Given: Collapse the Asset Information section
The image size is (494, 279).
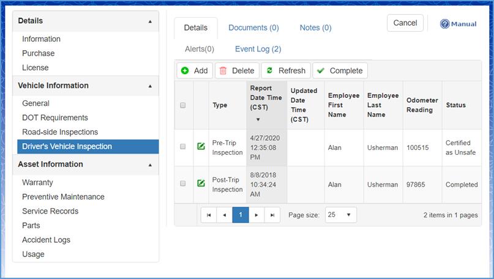Looking at the screenshot, I should coord(151,165).
